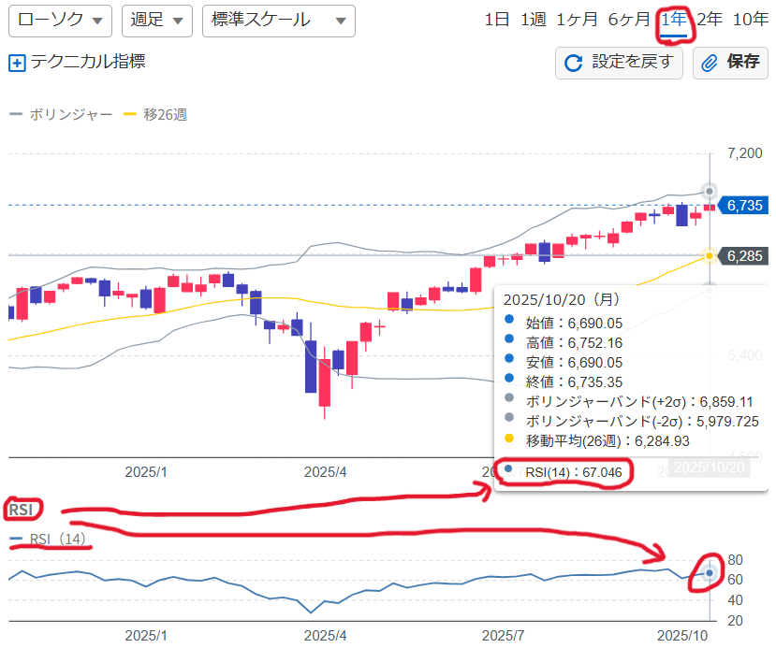Screen dimensions: 776x648
Task: Click the blue RSI marker dot at 2025/10
Action: pos(710,572)
